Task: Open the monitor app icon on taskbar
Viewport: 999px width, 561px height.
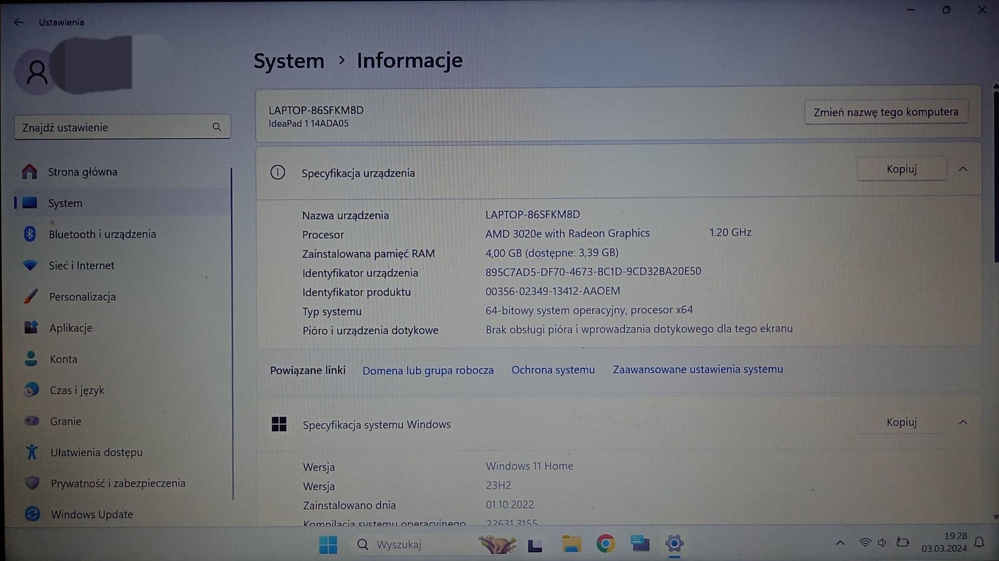Action: (640, 543)
